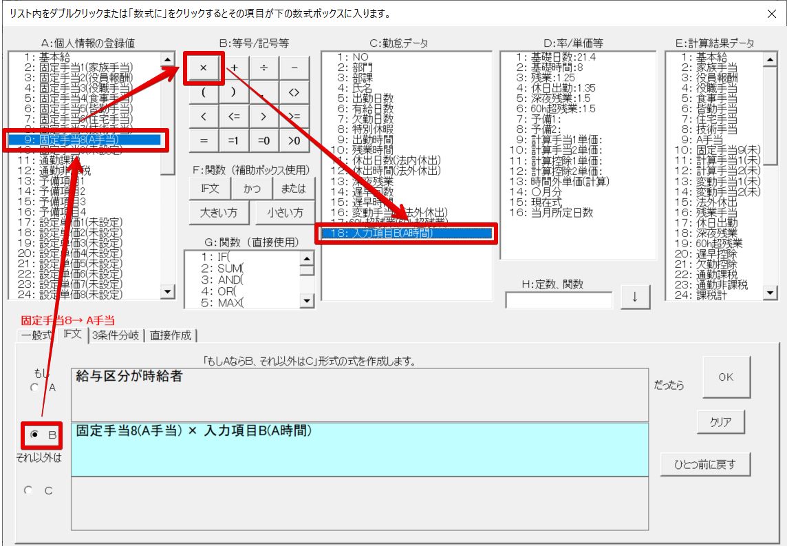This screenshot has width=787, height=546.
Task: Select 入力項目B(A時間) in list C
Action: (406, 233)
